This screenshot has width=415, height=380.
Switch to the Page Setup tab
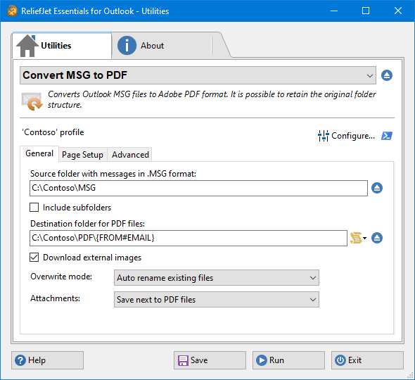tap(82, 155)
